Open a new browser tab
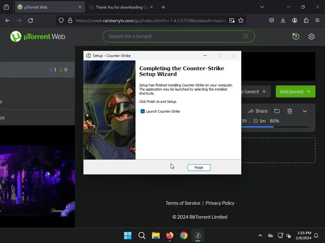The width and height of the screenshot is (325, 243). [x=163, y=7]
